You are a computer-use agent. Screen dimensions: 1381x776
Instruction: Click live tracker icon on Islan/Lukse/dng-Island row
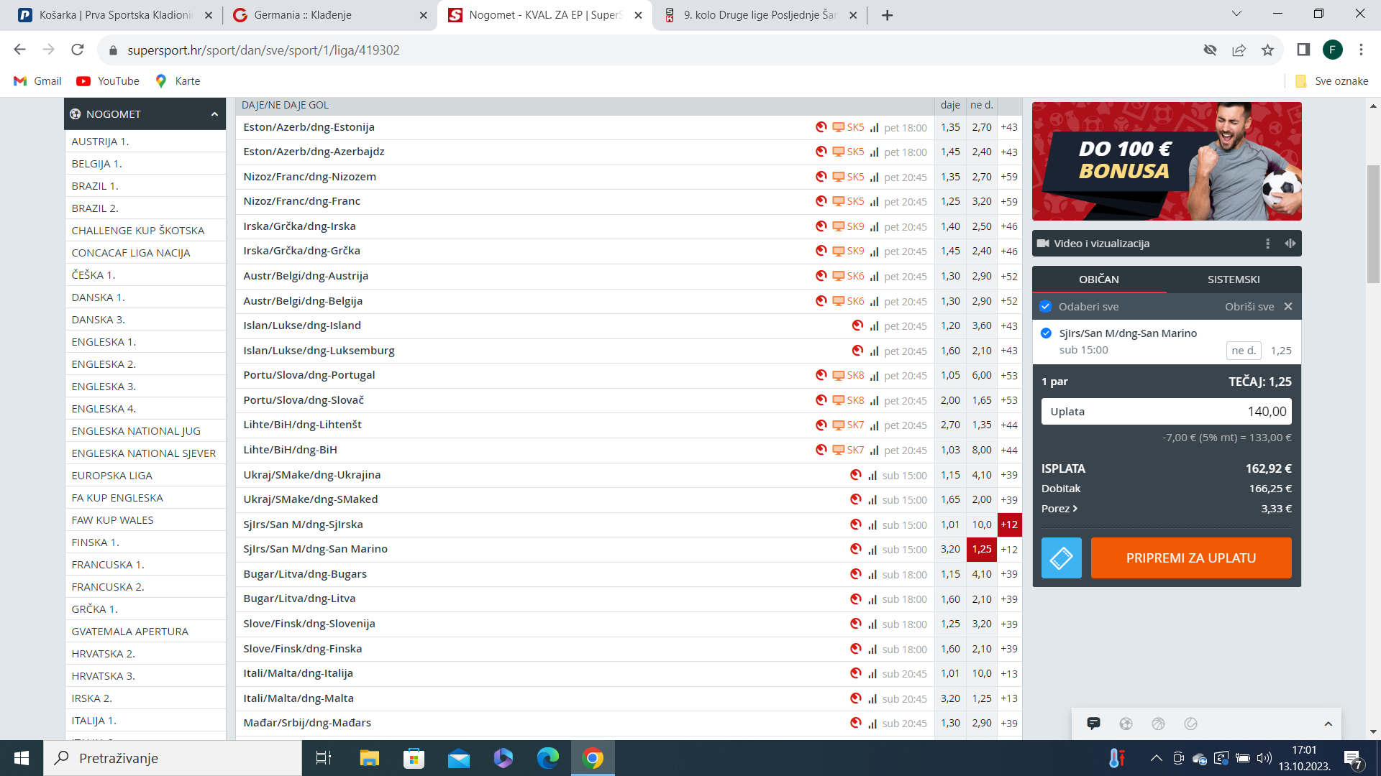(857, 325)
